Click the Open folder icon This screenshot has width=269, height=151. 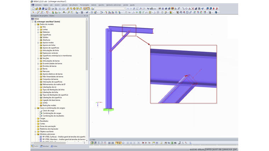pyautogui.click(x=36, y=8)
